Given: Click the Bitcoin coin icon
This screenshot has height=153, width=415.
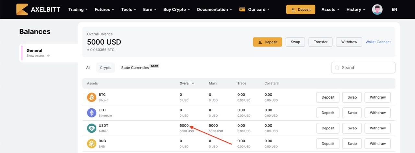Looking at the screenshot, I should coord(92,97).
